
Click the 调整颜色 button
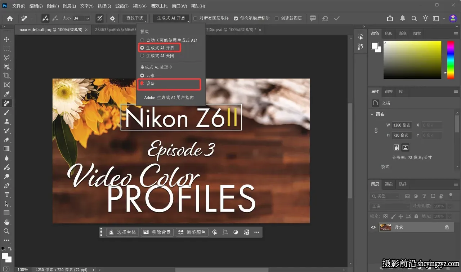pos(192,232)
